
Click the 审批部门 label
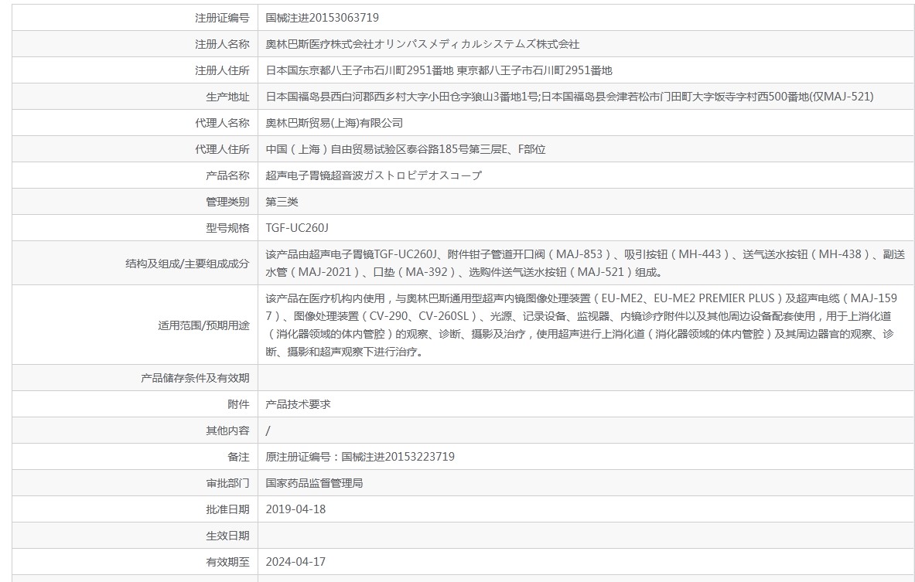point(227,483)
